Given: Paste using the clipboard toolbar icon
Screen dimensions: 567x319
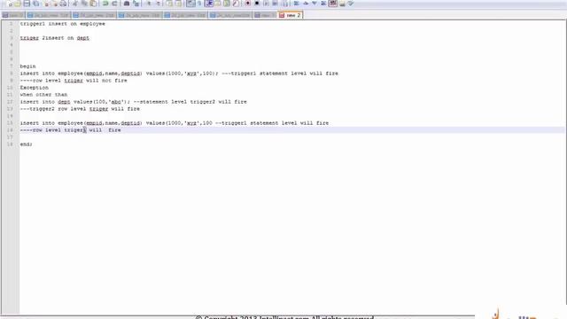Looking at the screenshot, I should tap(93, 4).
